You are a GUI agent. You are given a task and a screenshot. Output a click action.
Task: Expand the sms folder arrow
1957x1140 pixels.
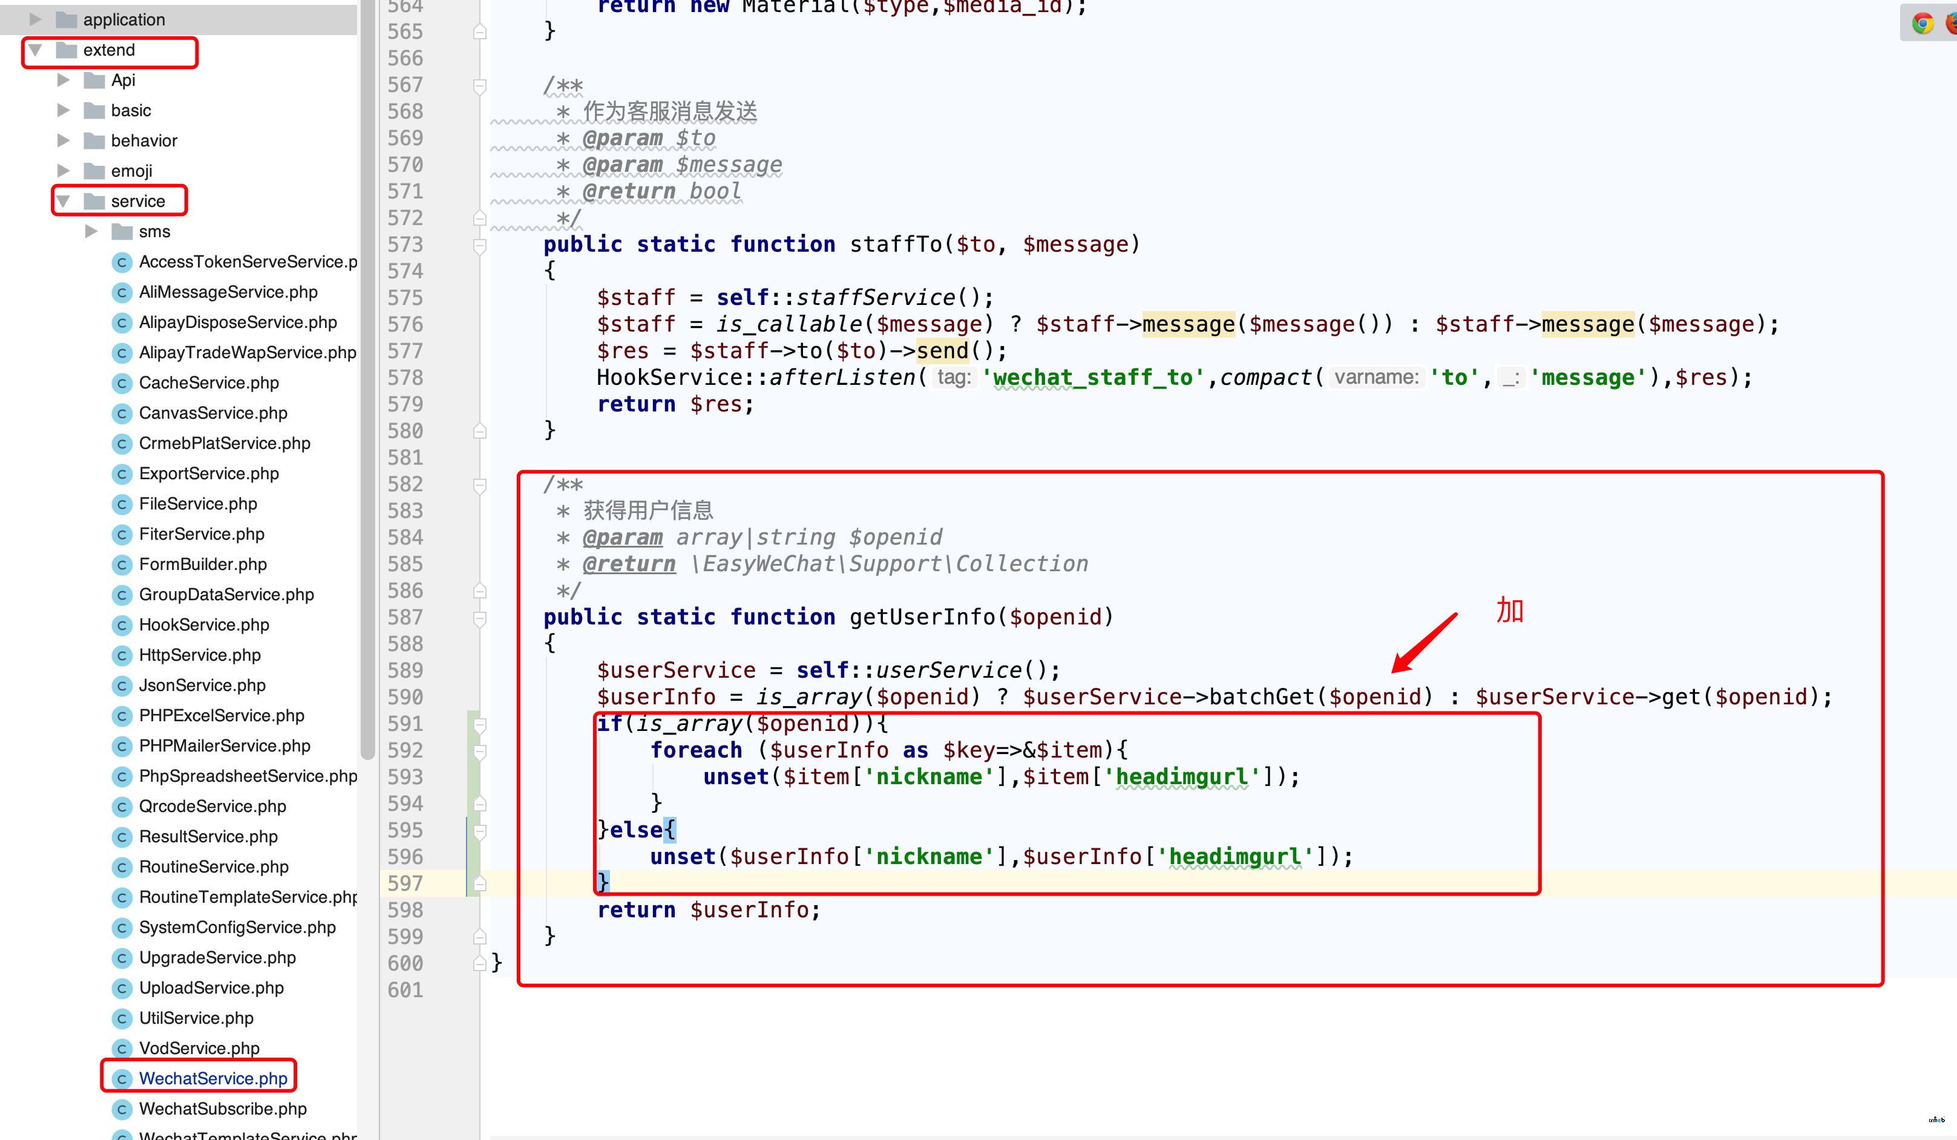click(x=91, y=231)
